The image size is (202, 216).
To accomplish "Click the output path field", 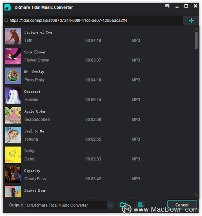I will coord(66,205).
